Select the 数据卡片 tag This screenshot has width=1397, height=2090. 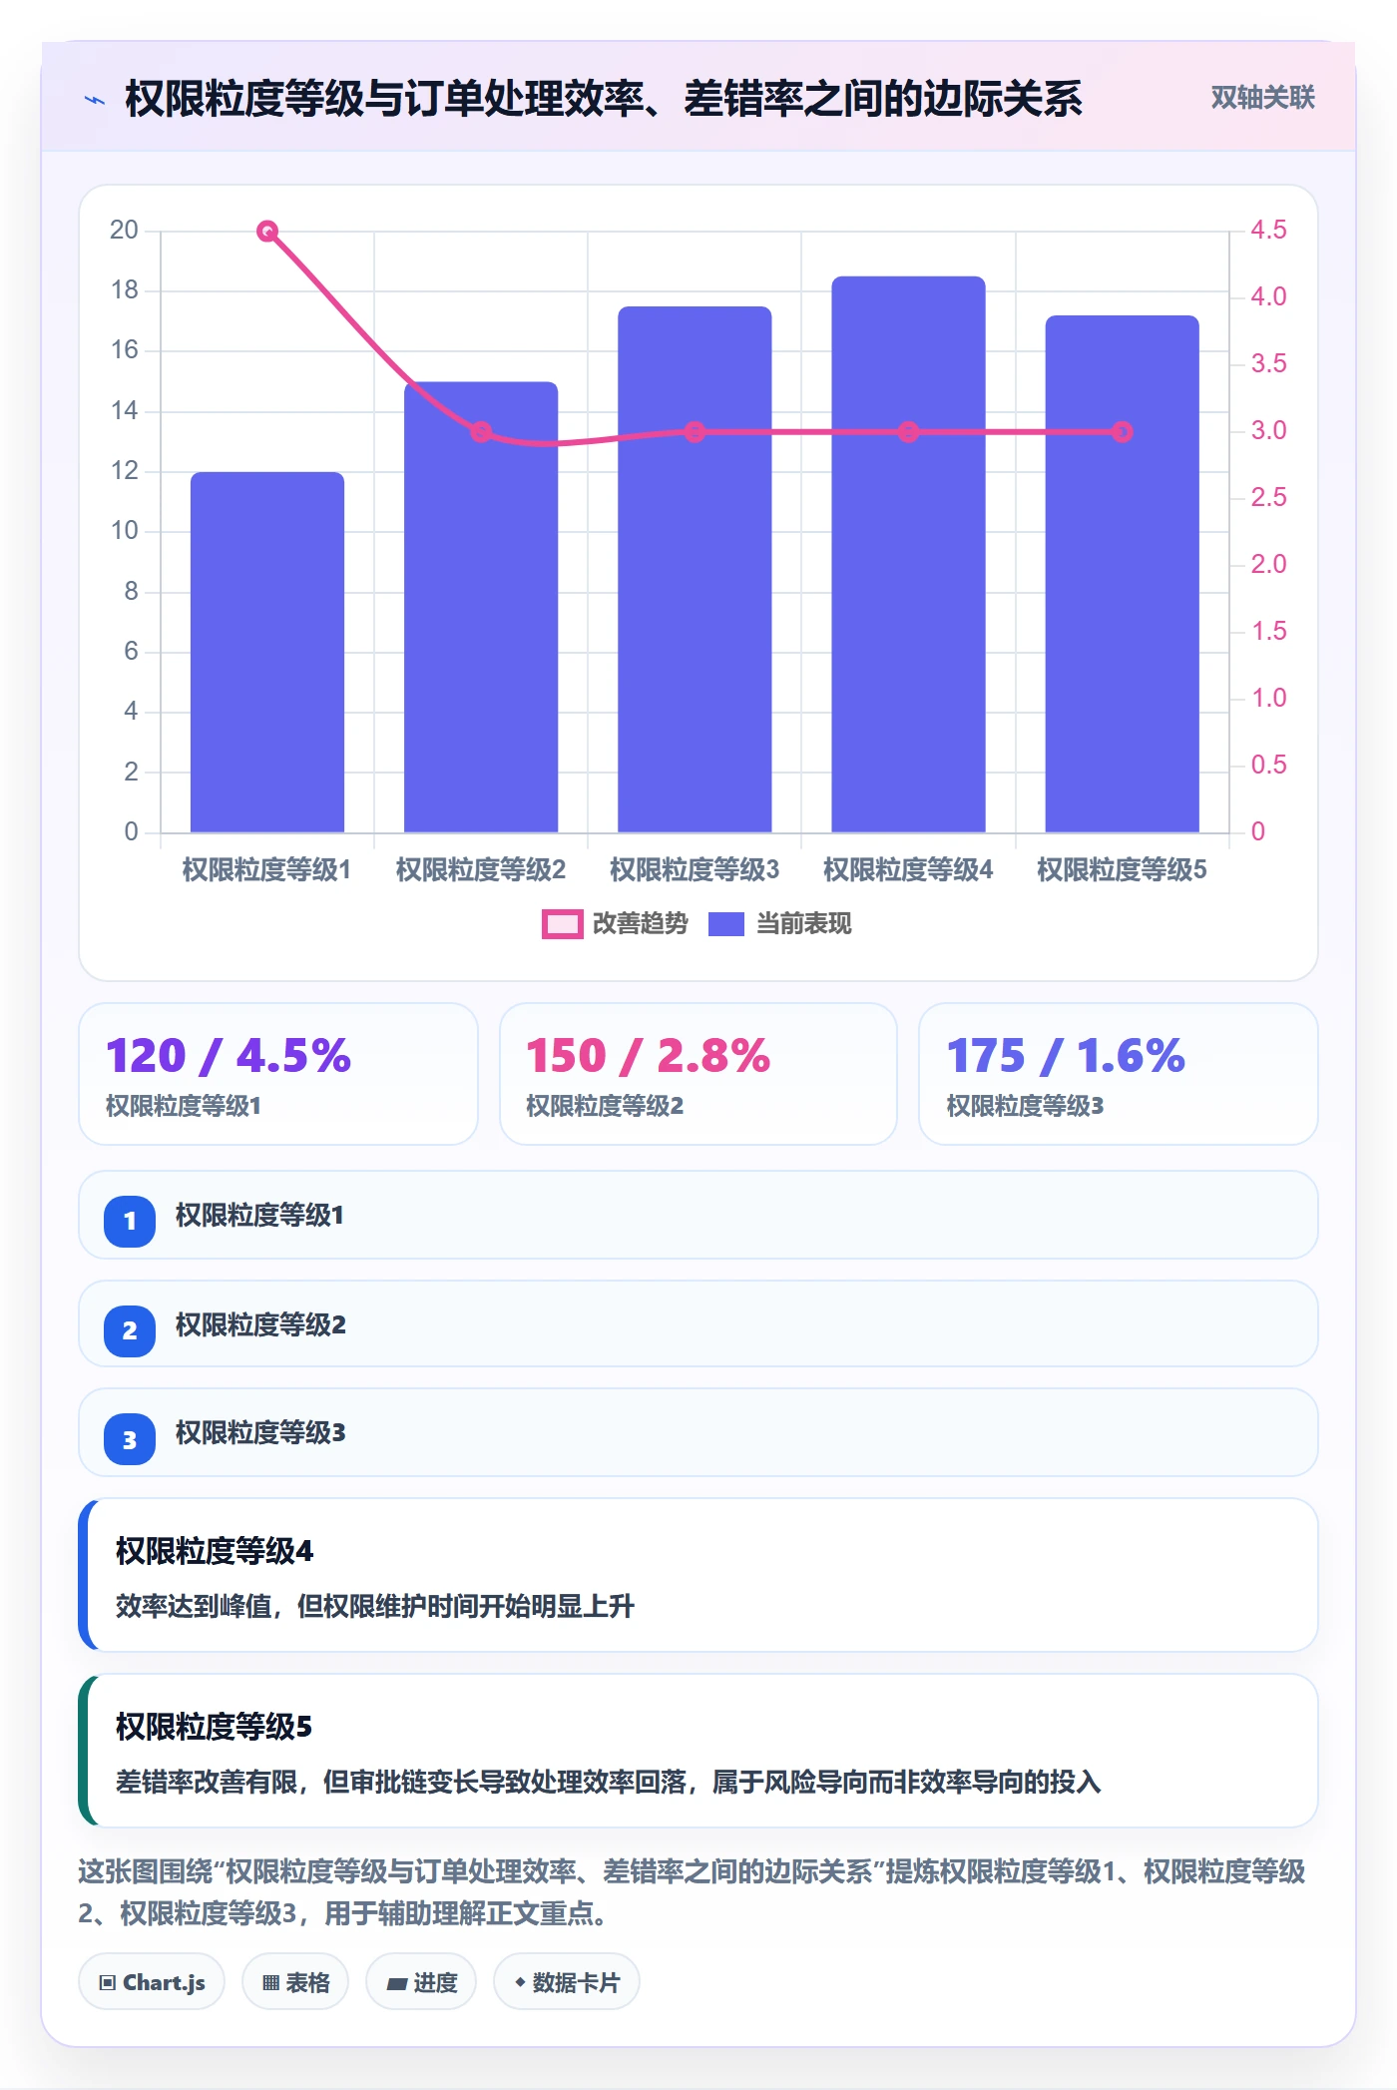click(567, 1982)
